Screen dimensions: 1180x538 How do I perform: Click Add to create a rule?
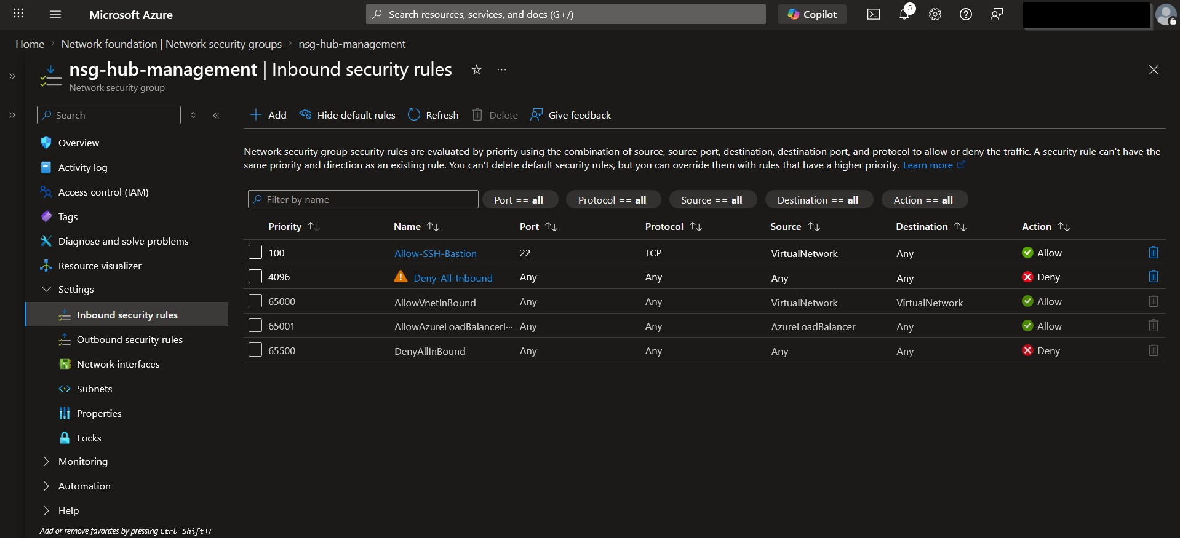pos(268,115)
